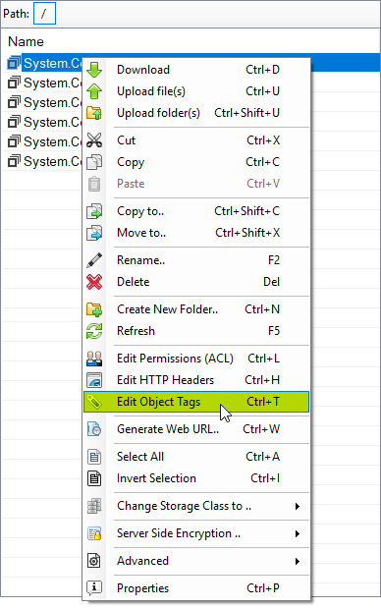This screenshot has height=609, width=381.
Task: Click the Edit Permissions users icon
Action: click(x=94, y=359)
